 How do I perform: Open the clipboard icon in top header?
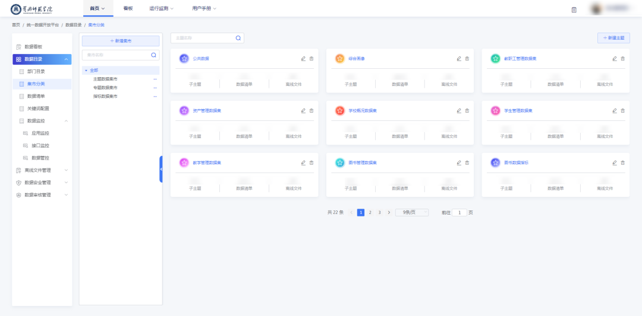pyautogui.click(x=574, y=9)
